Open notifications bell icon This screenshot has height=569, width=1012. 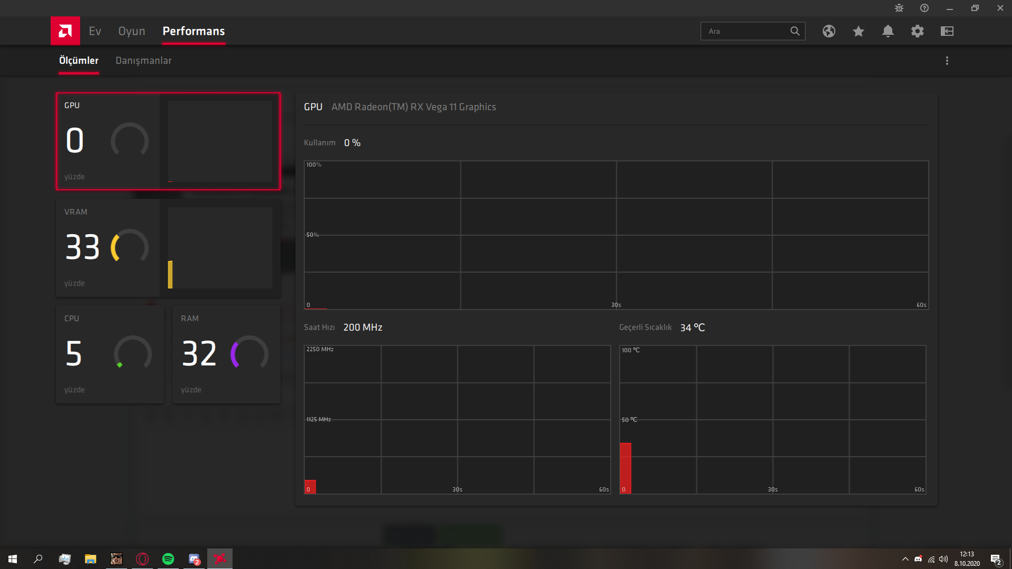(888, 31)
